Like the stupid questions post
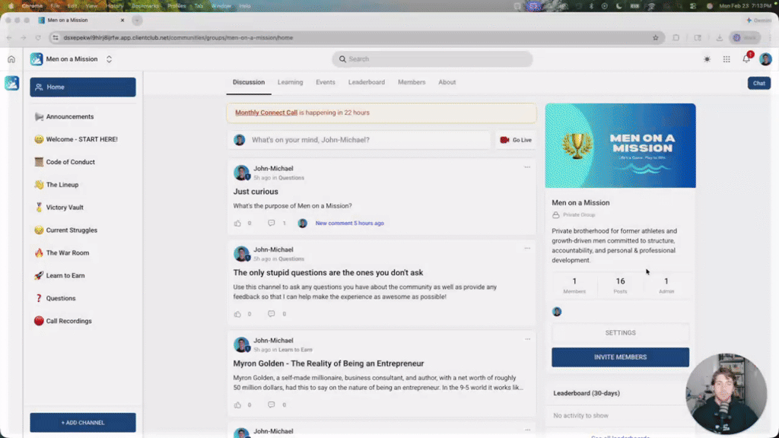Image resolution: width=779 pixels, height=438 pixels. (237, 314)
